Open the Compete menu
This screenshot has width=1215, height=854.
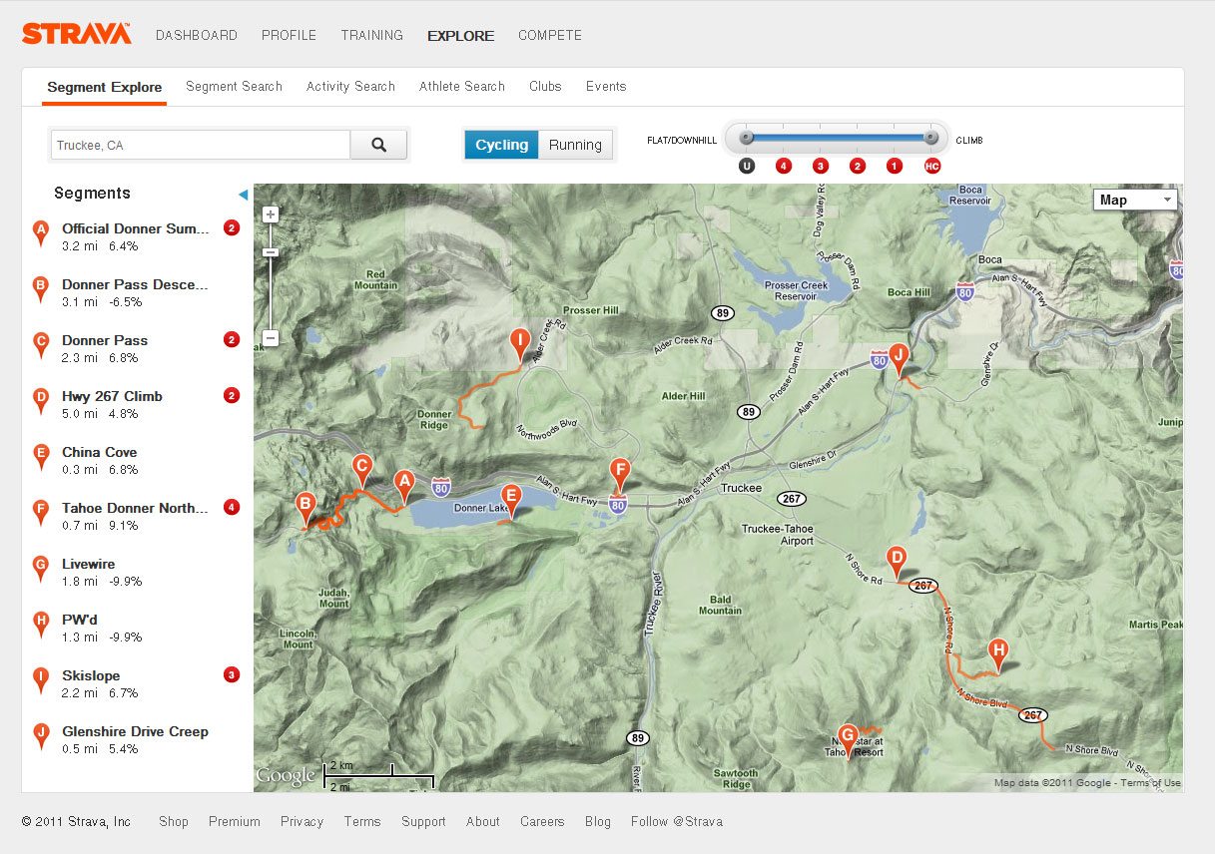[x=550, y=35]
